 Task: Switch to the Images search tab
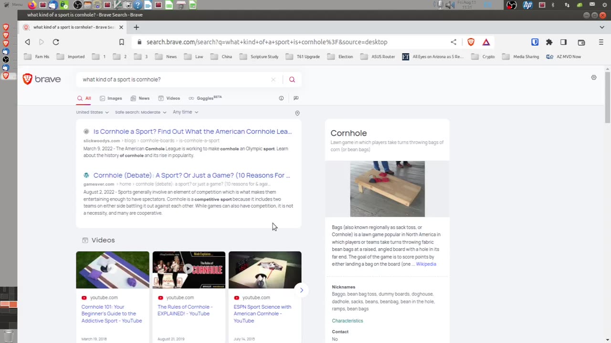(111, 98)
